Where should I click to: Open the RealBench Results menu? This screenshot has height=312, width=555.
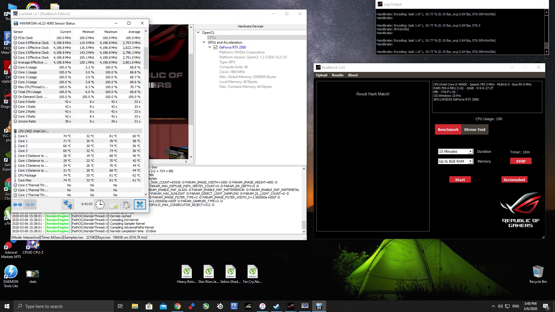(x=338, y=75)
